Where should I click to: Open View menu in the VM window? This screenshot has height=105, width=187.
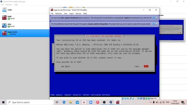coord(65,13)
